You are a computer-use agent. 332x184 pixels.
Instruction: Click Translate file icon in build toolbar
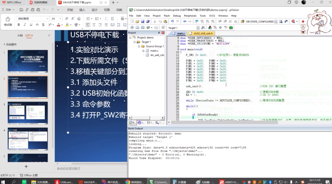pyautogui.click(x=132, y=28)
